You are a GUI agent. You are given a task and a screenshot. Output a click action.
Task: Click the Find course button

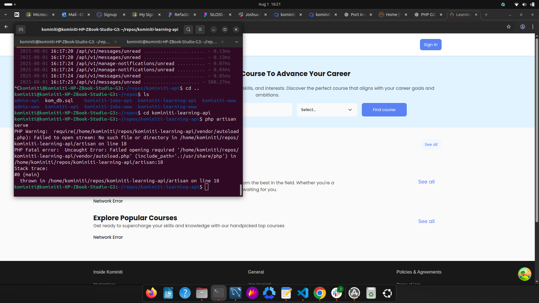pos(384,110)
